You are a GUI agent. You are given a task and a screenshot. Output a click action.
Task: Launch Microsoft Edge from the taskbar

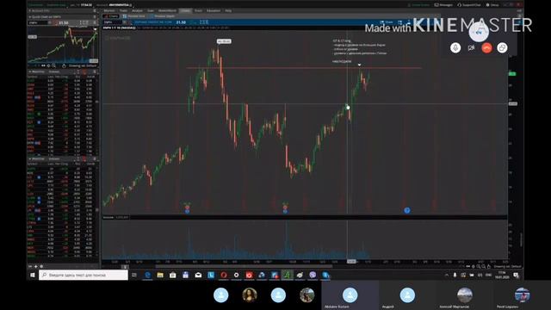(147, 275)
